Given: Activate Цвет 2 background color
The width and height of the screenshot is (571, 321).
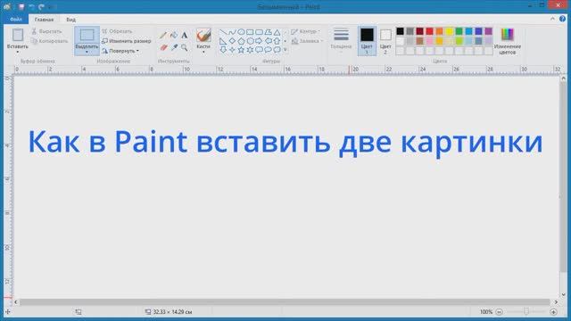Looking at the screenshot, I should 385,41.
